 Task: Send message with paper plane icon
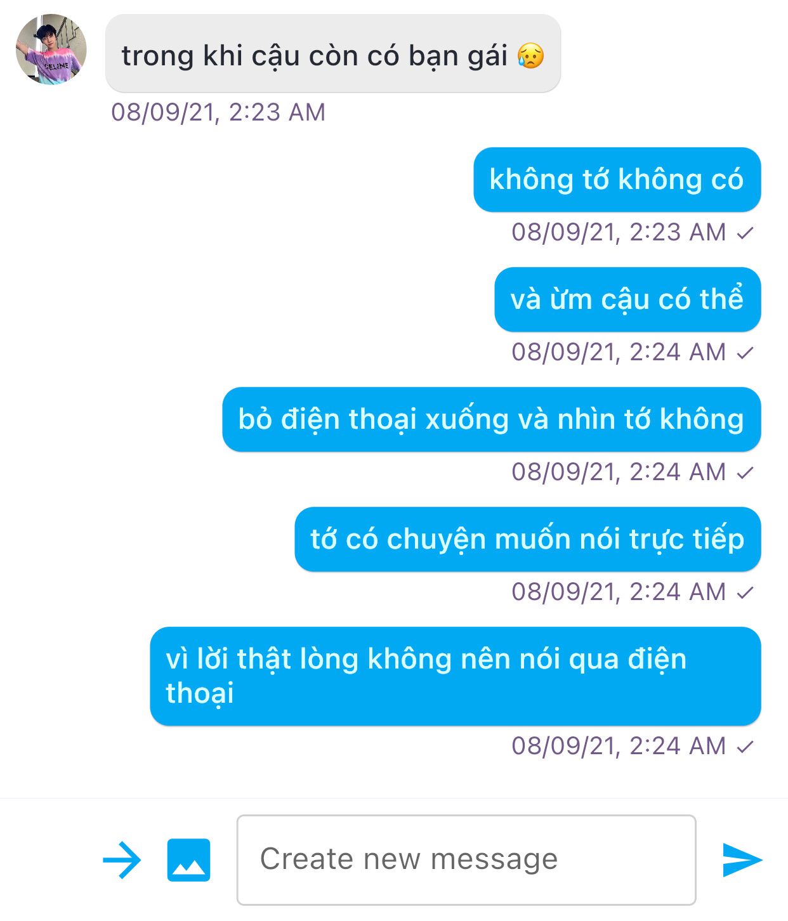click(742, 860)
